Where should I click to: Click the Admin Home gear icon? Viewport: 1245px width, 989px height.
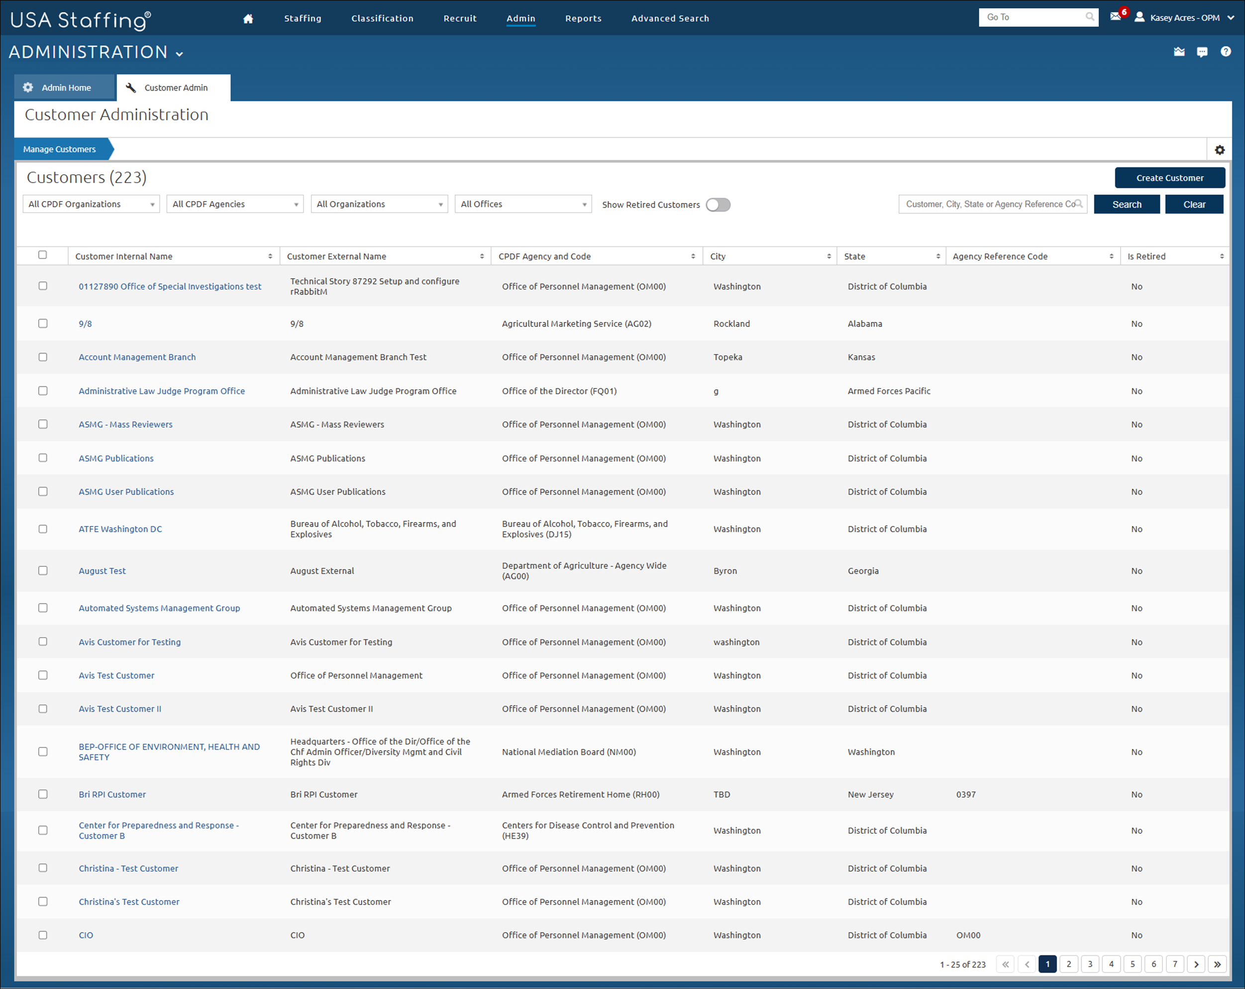tap(28, 87)
